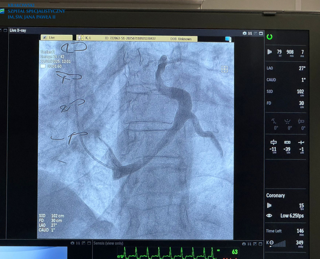
Task: Maximize the bottom-left panel
Action: [x=89, y=243]
